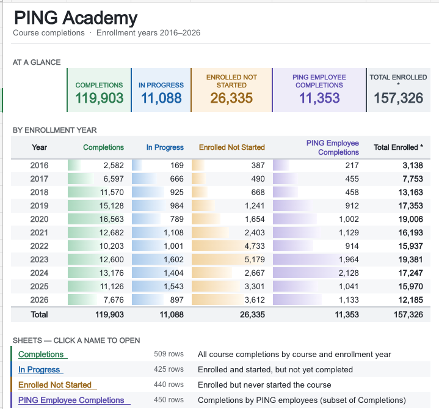This screenshot has height=409, width=439.
Task: Click the 'Enrollment years 2016–2026' subtitle
Action: click(148, 33)
